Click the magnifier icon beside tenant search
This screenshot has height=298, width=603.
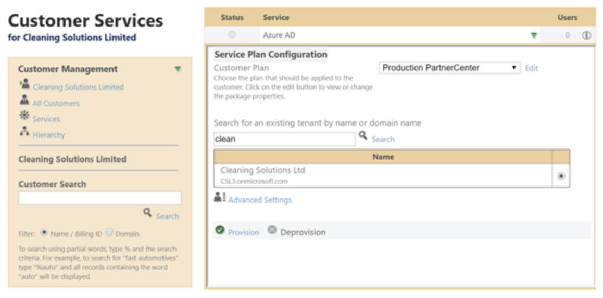(363, 135)
